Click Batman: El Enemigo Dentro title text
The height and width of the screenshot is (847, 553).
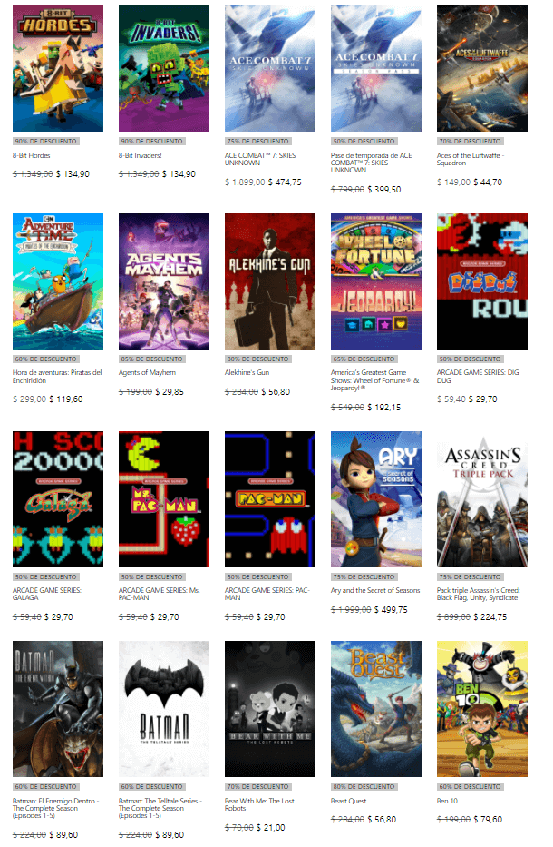coord(55,808)
